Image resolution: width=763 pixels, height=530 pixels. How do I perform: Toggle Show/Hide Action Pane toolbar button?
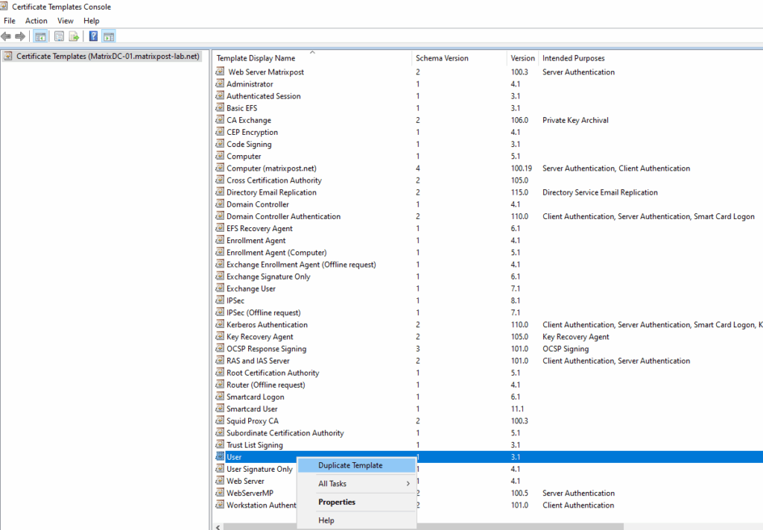pos(108,37)
